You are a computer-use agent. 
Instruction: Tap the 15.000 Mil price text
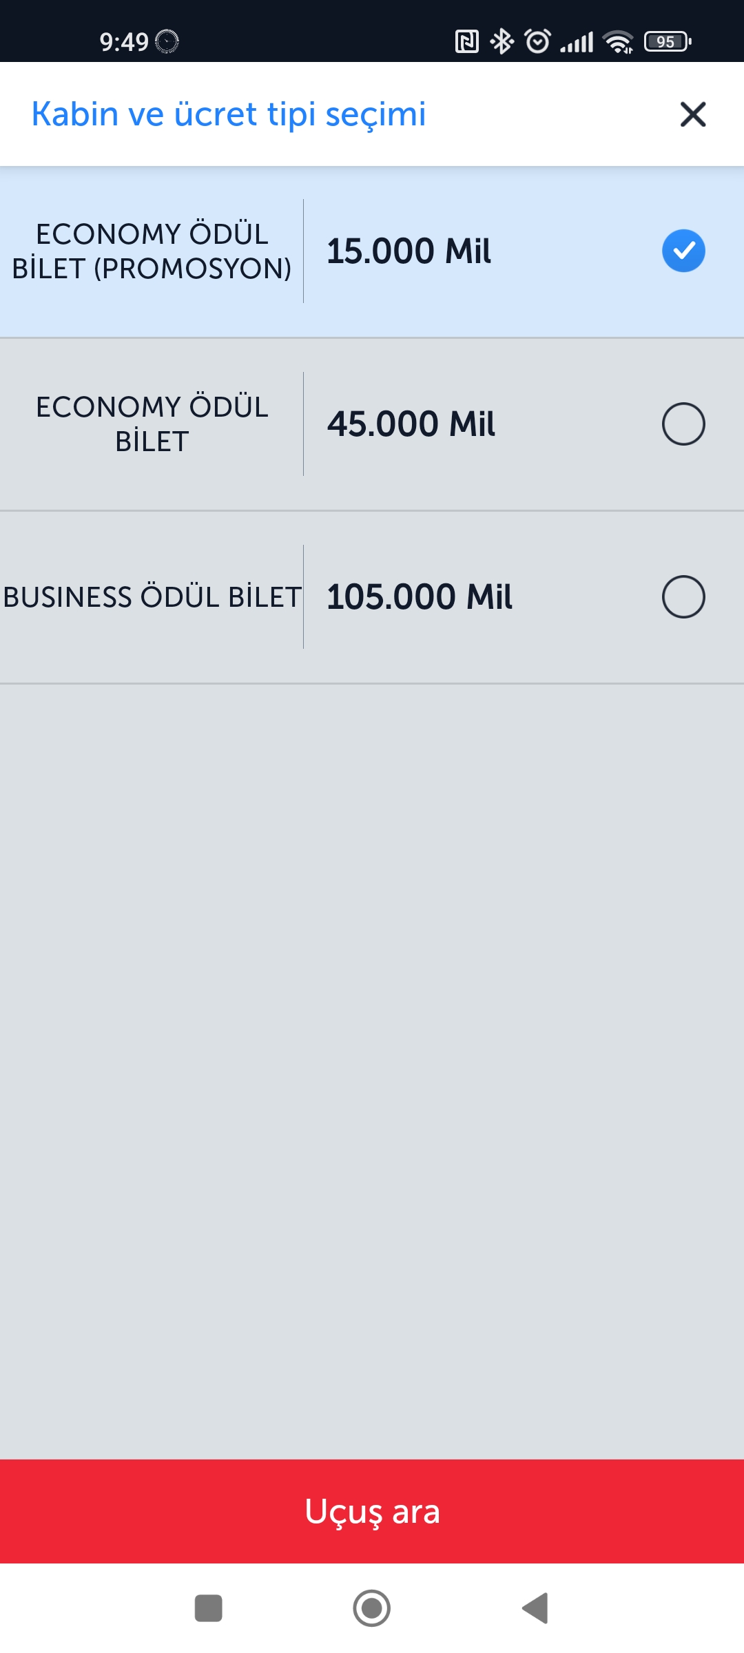pos(409,251)
